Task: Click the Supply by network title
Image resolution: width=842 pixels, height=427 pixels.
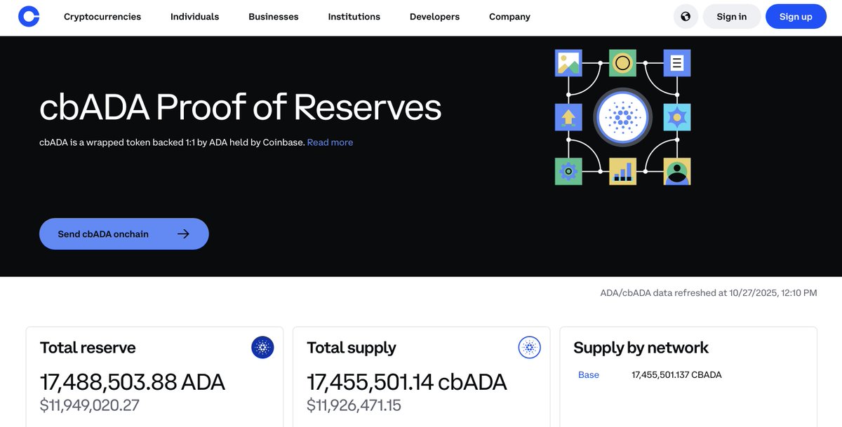Action: click(x=641, y=348)
